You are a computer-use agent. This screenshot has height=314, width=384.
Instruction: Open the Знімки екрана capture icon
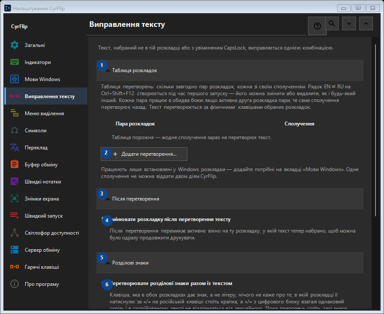[x=15, y=199]
